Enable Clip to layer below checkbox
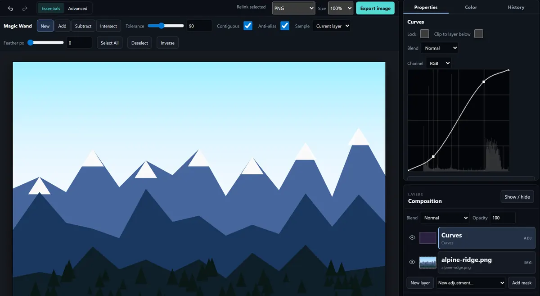 (478, 34)
